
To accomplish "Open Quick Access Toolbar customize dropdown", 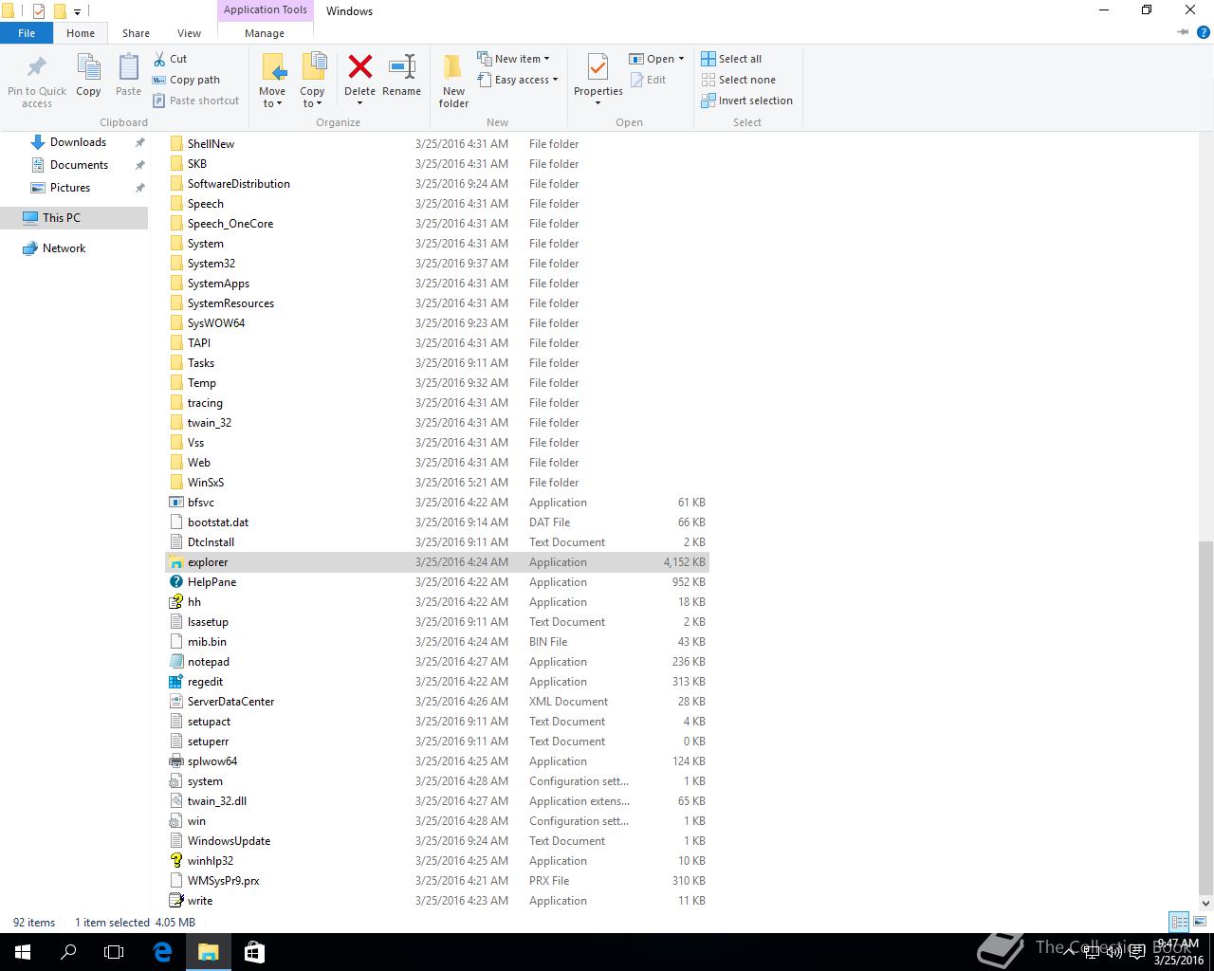I will click(x=78, y=11).
